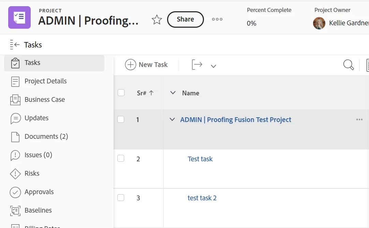Viewport: 369px width, 228px height.
Task: Go to the Approvals section
Action: (39, 192)
